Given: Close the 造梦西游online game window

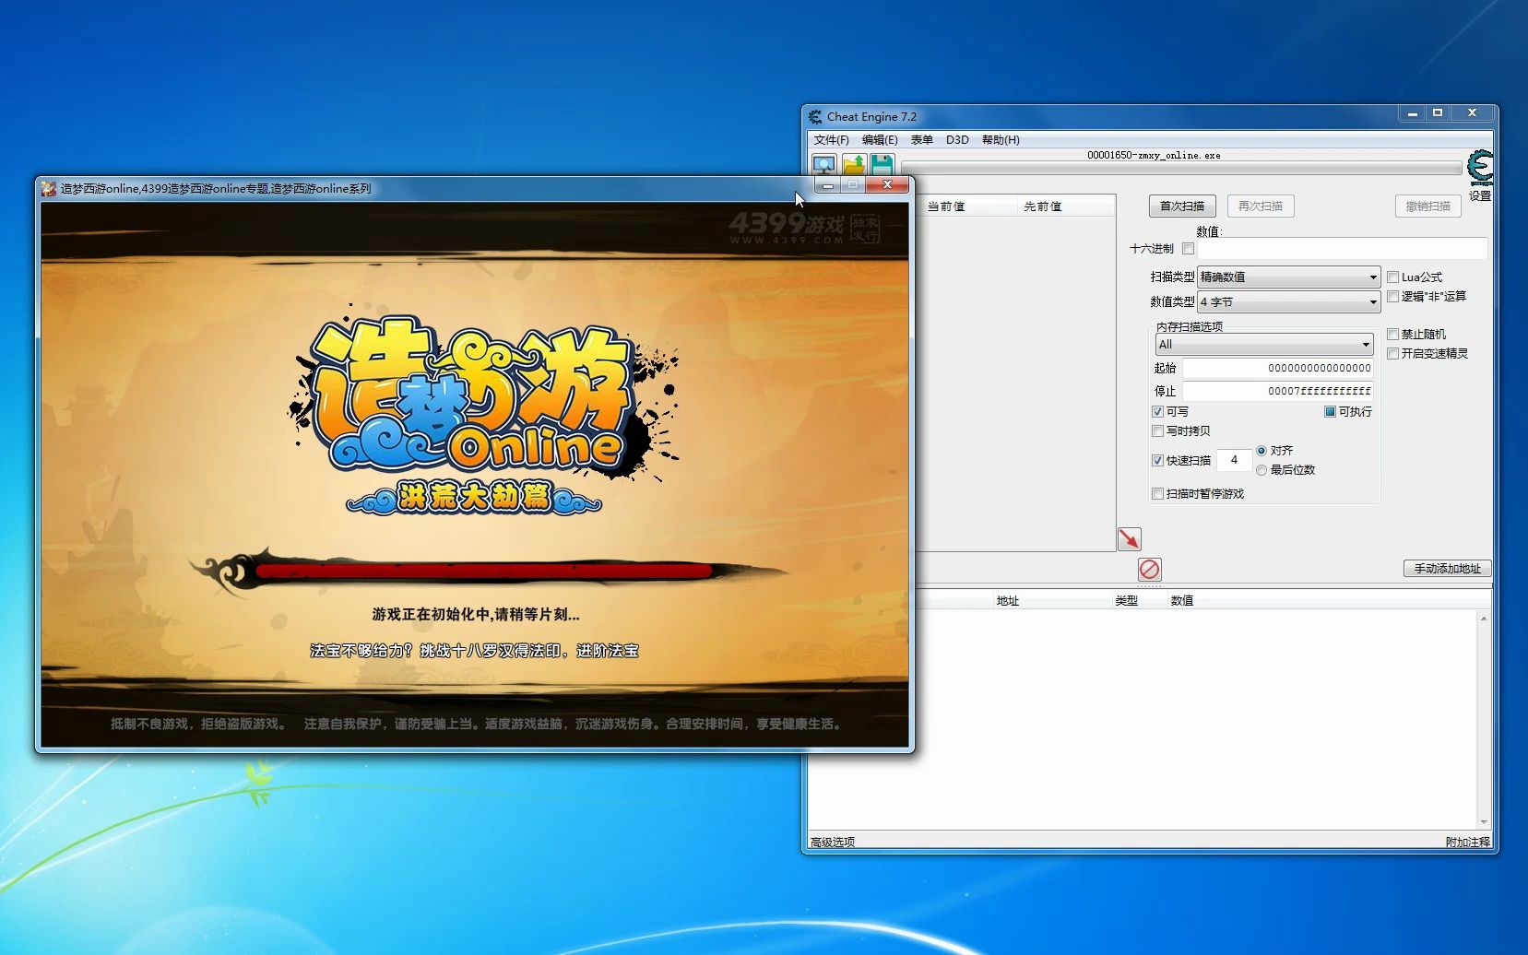Looking at the screenshot, I should click(x=887, y=185).
